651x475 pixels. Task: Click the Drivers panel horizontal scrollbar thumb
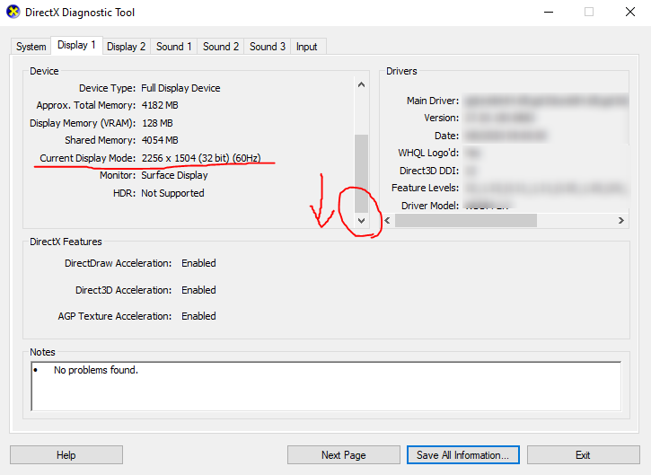click(x=466, y=221)
